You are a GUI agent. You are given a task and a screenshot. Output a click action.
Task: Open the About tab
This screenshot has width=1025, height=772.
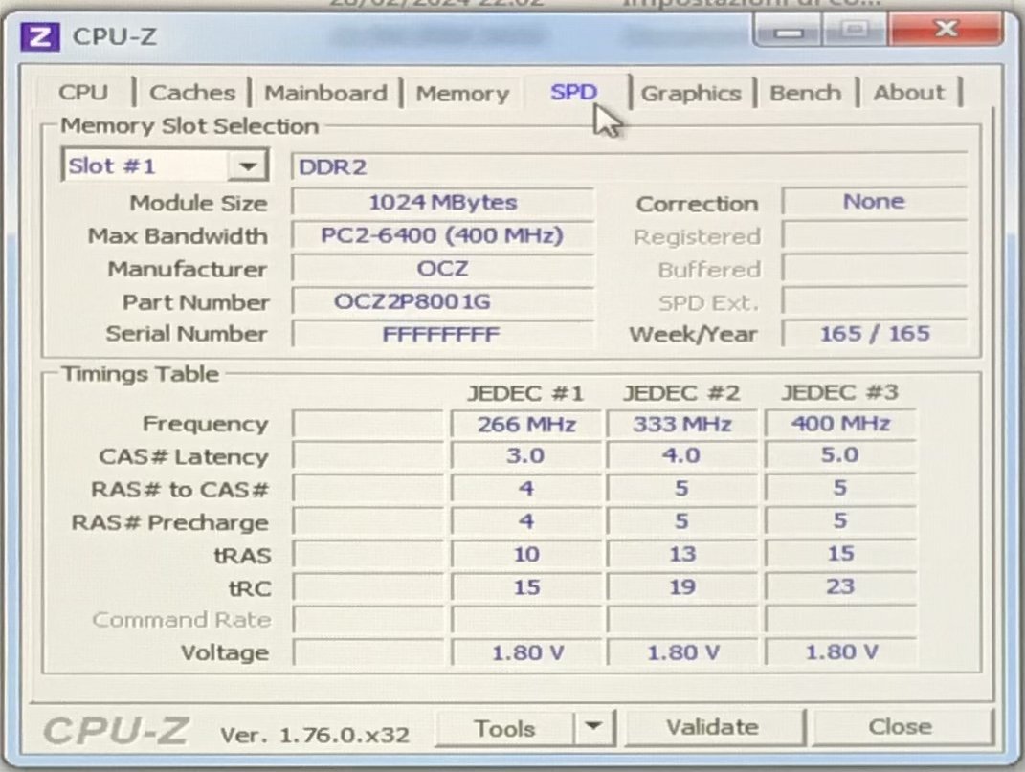pos(908,93)
